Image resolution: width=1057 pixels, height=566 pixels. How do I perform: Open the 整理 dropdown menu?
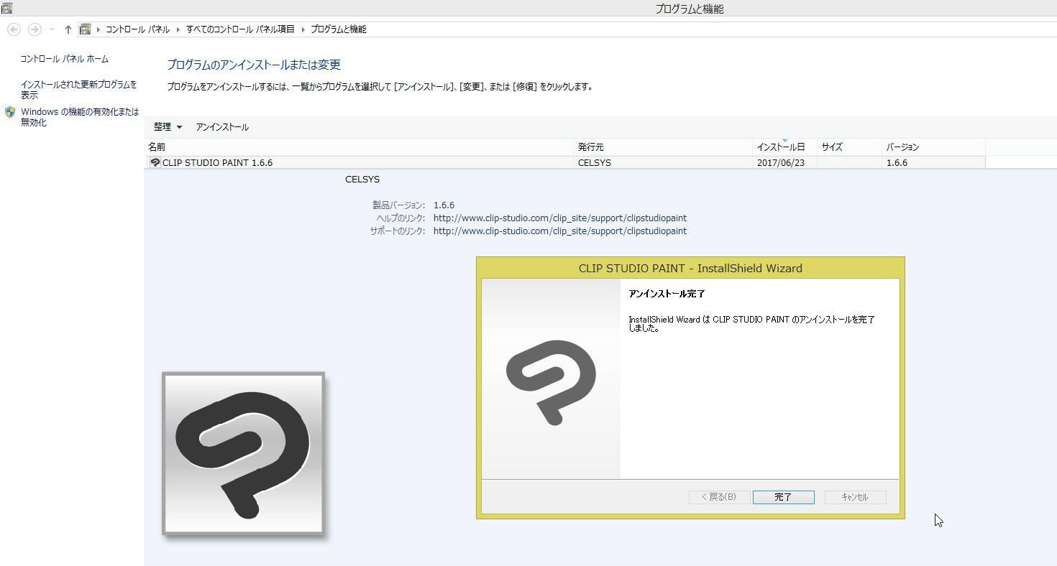[168, 127]
